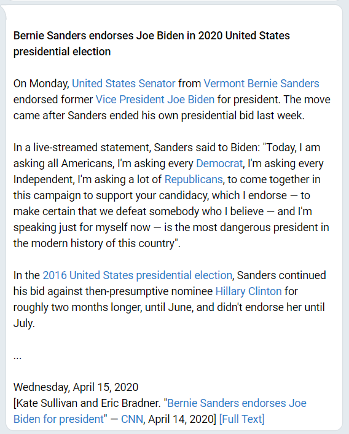The image size is (349, 434).
Task: Click the Sanders live-streamed statement quote paragraph
Action: (x=171, y=195)
